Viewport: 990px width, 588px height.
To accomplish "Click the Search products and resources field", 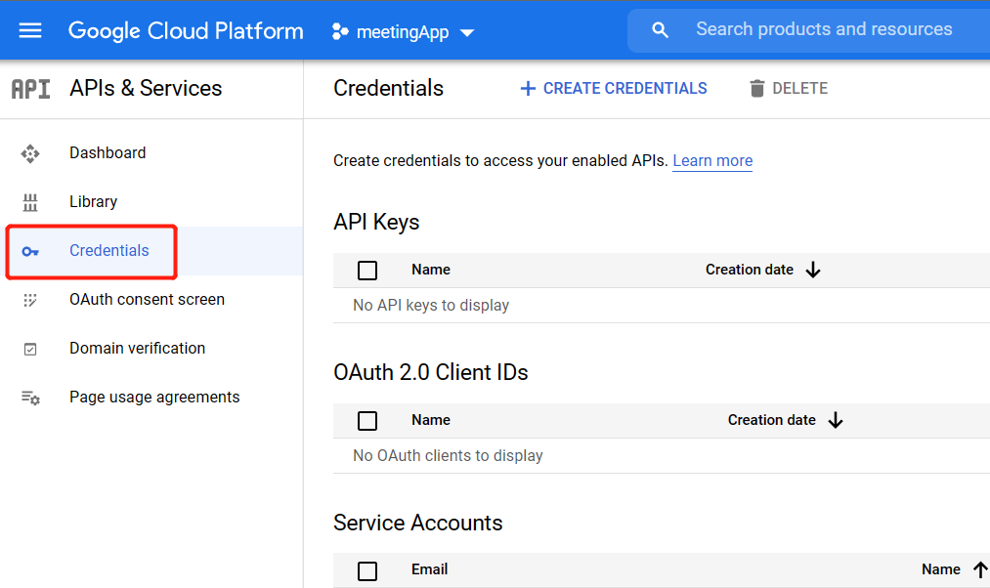I will (x=824, y=30).
